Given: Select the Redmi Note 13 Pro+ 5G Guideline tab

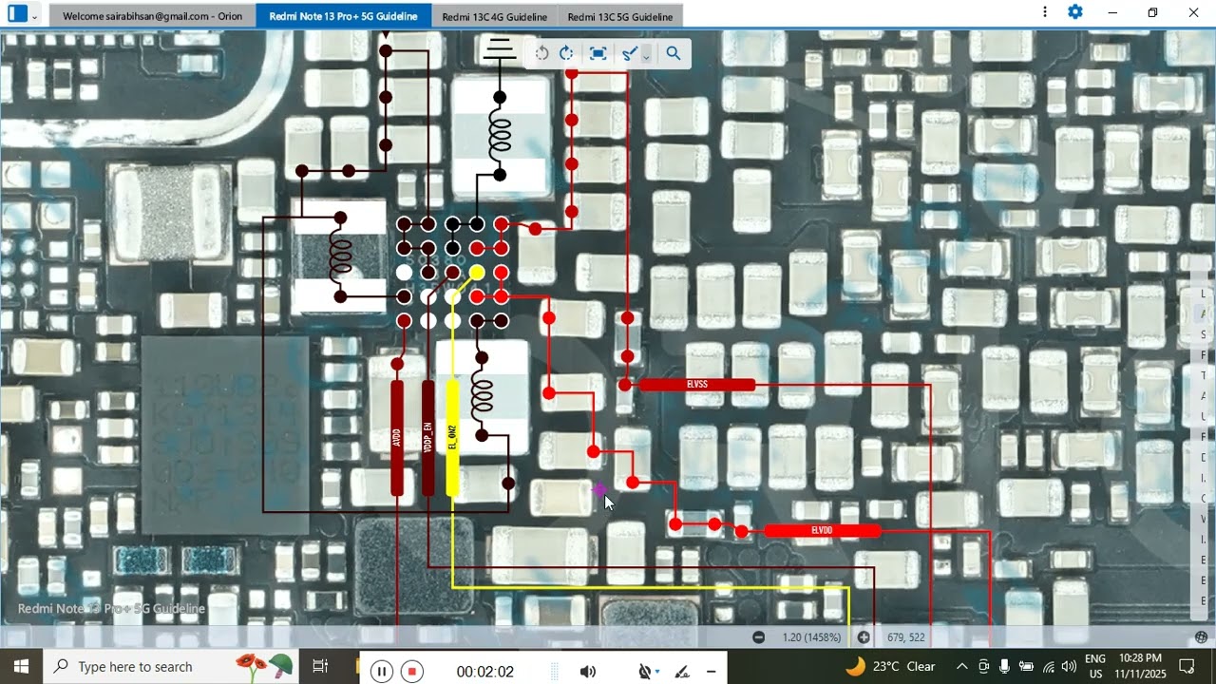Looking at the screenshot, I should tap(343, 16).
